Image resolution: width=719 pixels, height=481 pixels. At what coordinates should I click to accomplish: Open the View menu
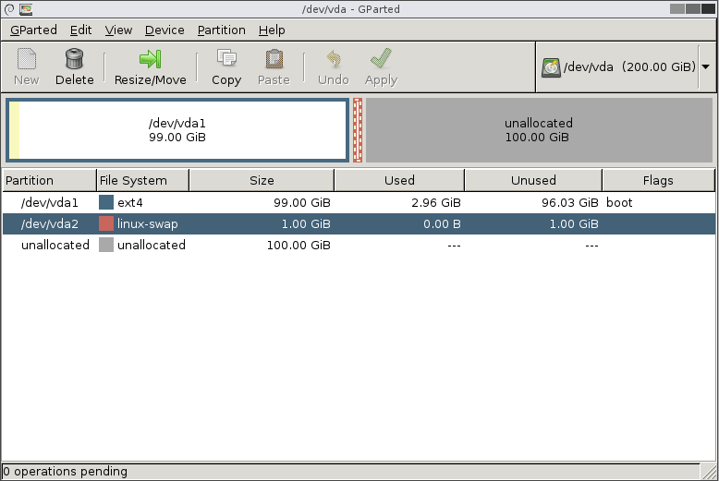coord(118,30)
